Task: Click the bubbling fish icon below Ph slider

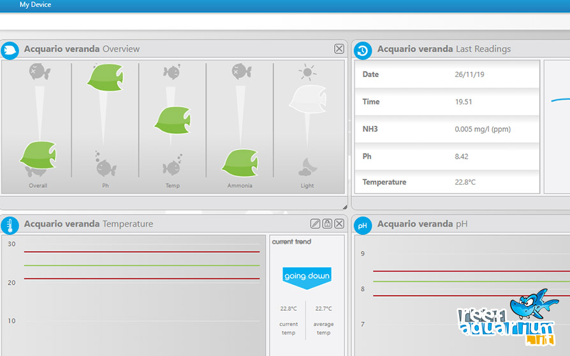Action: pyautogui.click(x=105, y=164)
